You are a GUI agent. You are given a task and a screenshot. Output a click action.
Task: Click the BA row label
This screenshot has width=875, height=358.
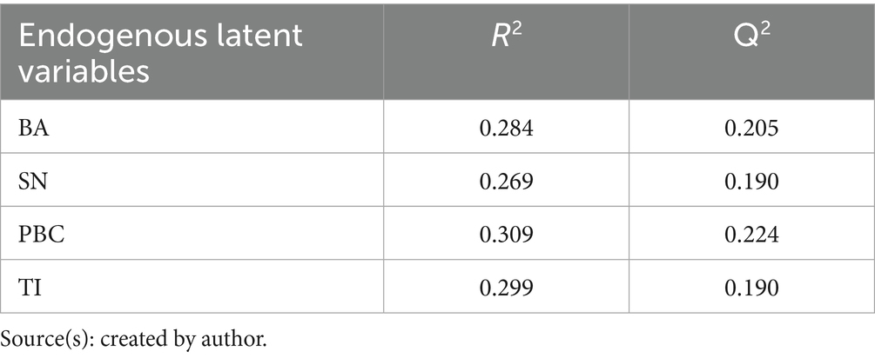[x=33, y=128]
